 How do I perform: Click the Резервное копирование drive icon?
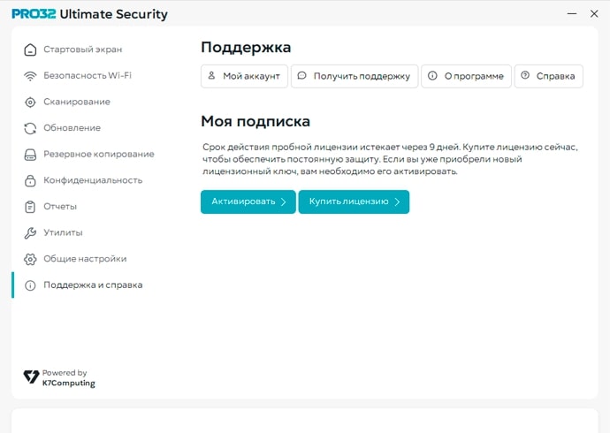click(x=30, y=155)
